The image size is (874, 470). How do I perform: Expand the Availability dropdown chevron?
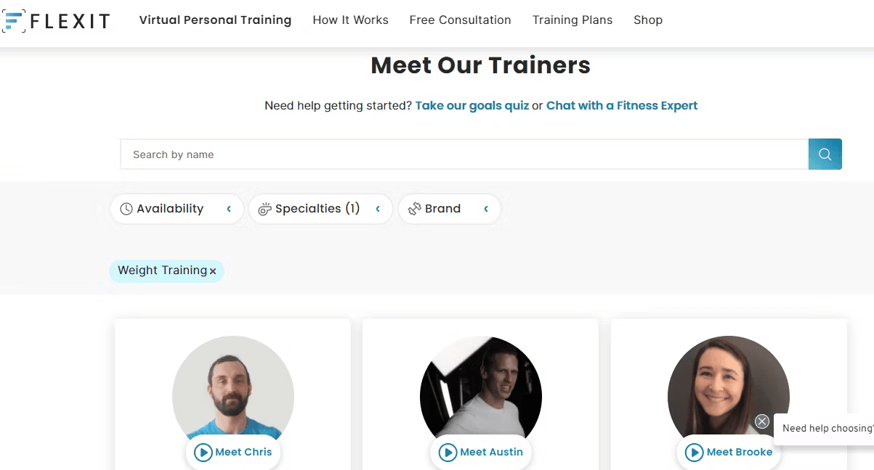229,209
